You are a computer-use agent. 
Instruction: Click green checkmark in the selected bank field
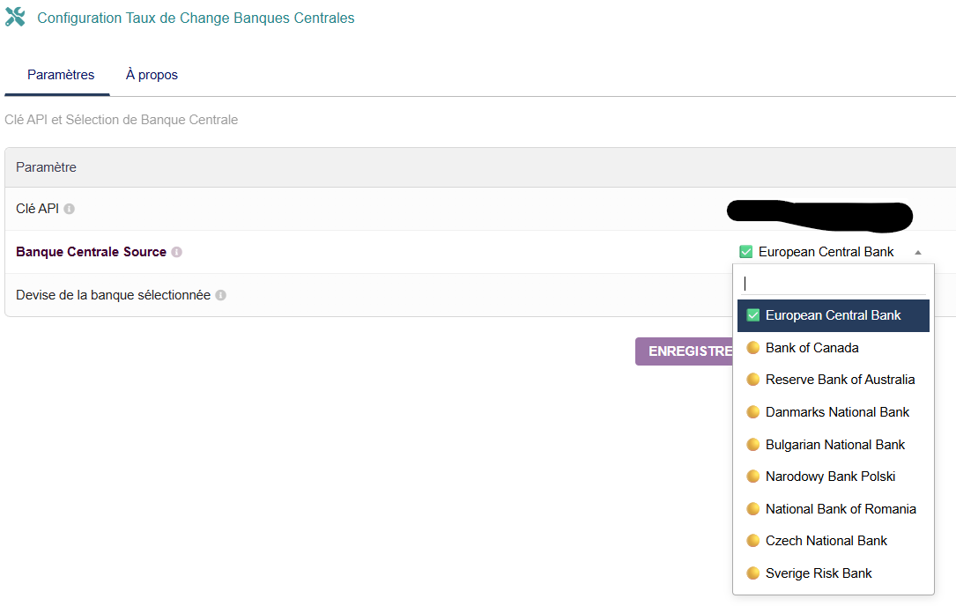pos(746,252)
